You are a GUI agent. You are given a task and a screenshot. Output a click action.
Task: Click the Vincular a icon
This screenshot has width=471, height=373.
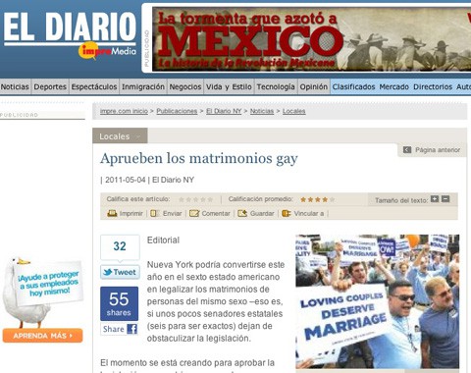point(287,213)
